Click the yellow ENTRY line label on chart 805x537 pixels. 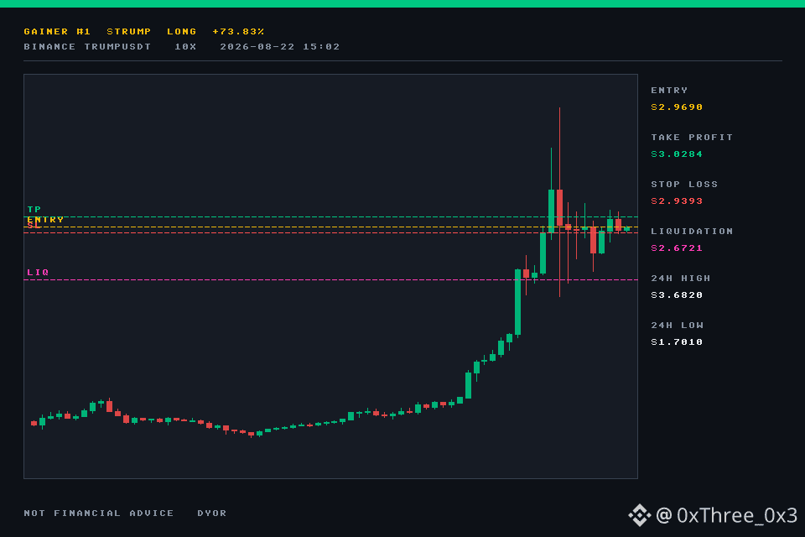click(45, 220)
